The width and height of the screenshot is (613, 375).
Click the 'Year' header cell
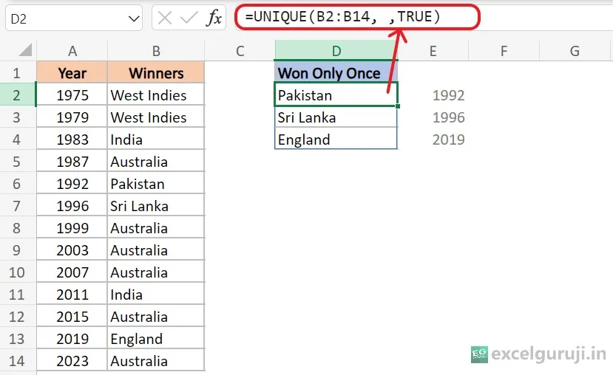[72, 73]
